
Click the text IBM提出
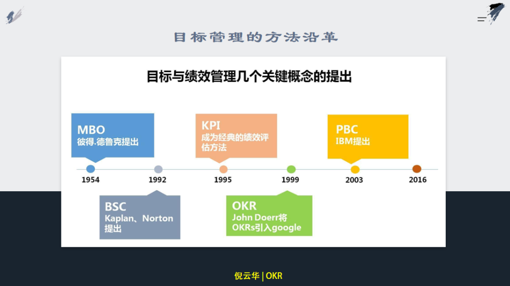(353, 141)
